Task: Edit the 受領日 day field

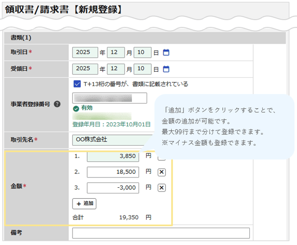Action: tap(143, 69)
